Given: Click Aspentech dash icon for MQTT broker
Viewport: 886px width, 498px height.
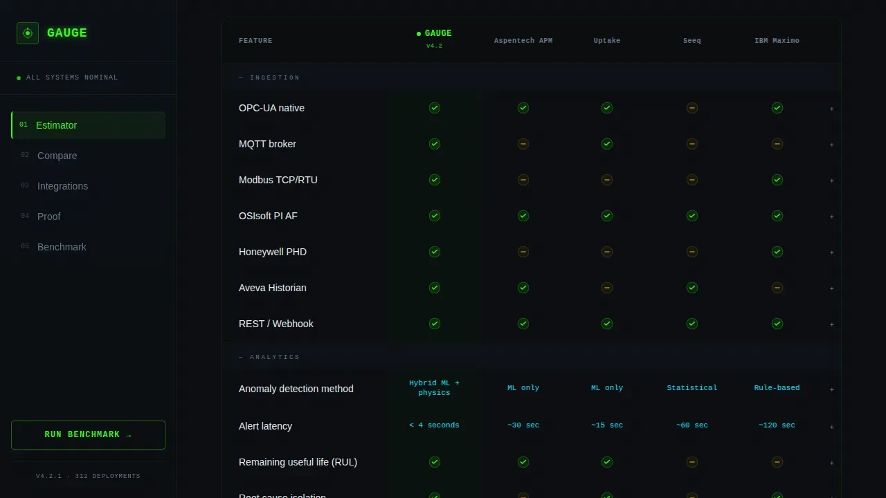Looking at the screenshot, I should click(x=523, y=144).
